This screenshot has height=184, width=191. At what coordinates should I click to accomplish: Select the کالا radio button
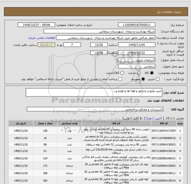pyautogui.click(x=152, y=73)
